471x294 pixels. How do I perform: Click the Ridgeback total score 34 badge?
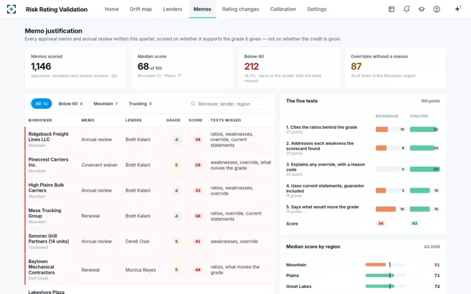380,223
